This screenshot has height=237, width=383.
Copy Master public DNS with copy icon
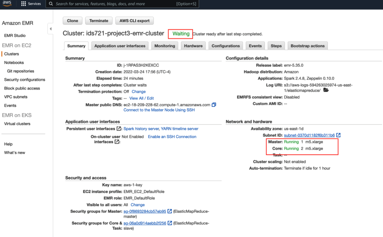click(214, 105)
